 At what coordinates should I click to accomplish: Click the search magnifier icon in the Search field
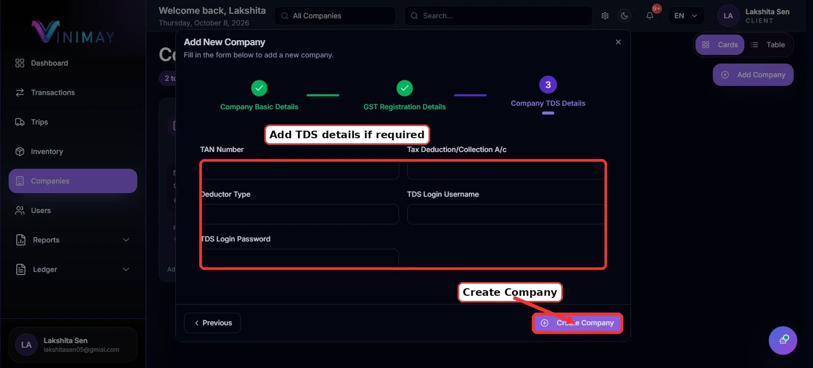(x=415, y=16)
